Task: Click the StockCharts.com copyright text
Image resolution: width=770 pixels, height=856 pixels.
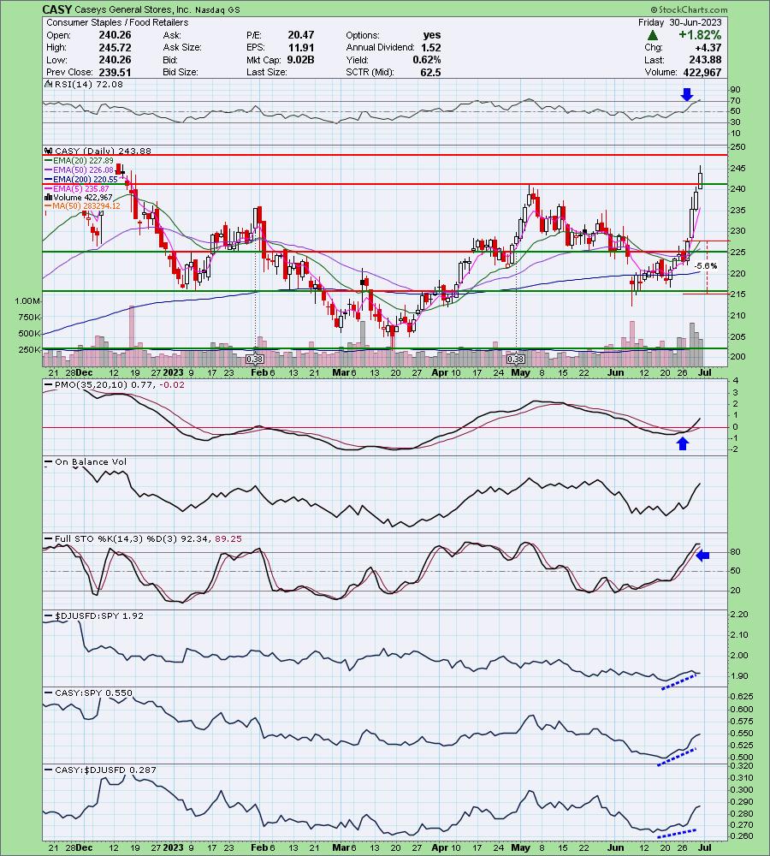Action: click(x=689, y=9)
